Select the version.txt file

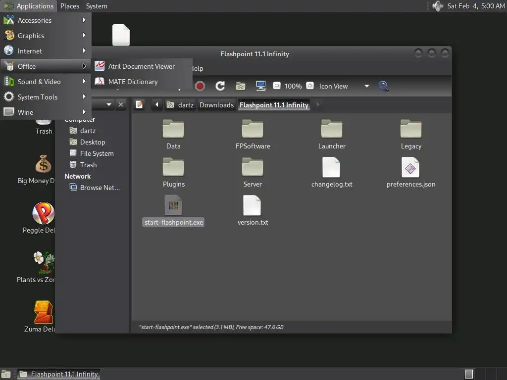pos(253,211)
